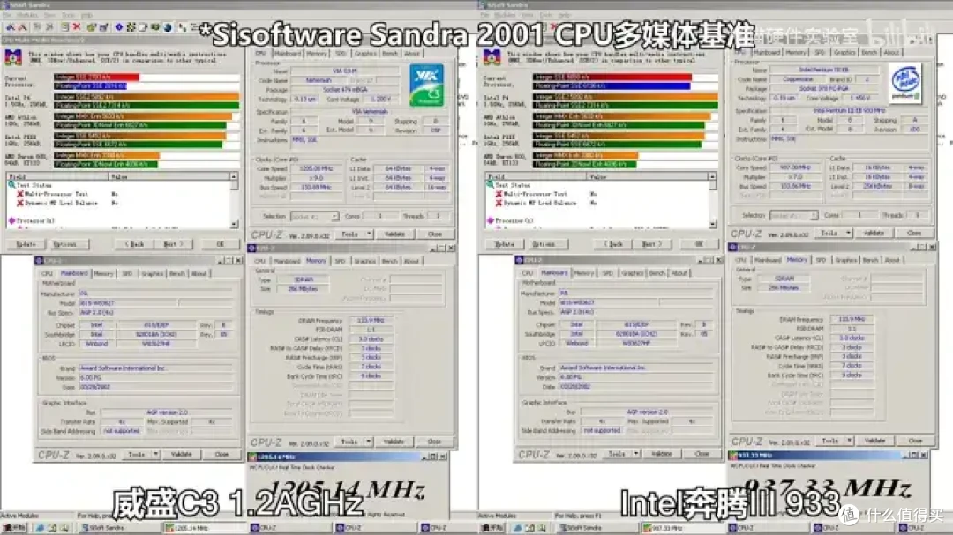Click Back button in left Sandra window

pos(134,244)
